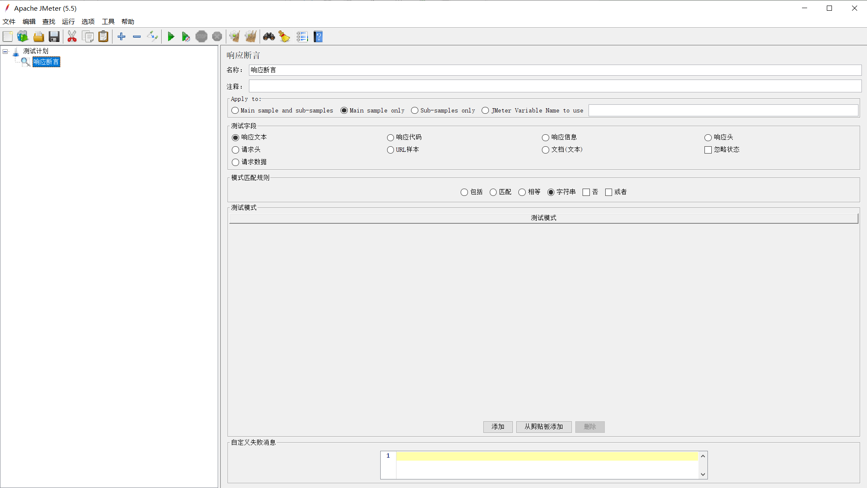Click the failure message scrollbar down arrow
This screenshot has height=488, width=867.
tap(703, 474)
